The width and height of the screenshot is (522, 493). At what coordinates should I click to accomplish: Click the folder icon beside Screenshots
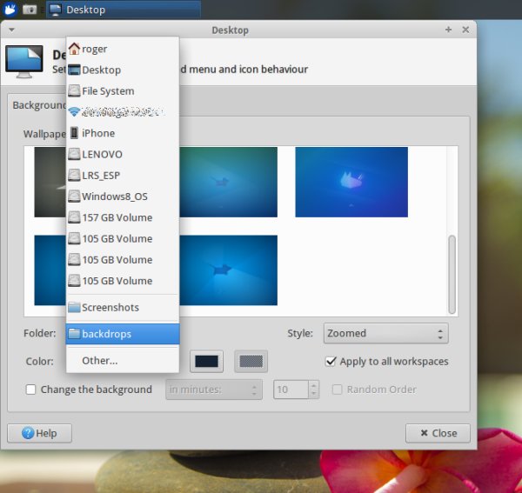[74, 307]
